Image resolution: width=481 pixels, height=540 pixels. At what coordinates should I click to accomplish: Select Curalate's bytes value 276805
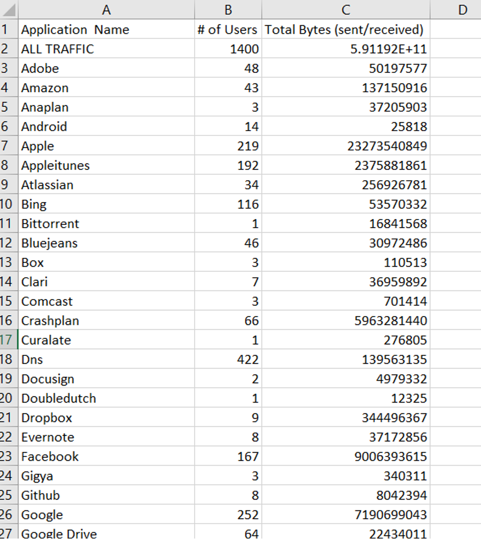346,340
